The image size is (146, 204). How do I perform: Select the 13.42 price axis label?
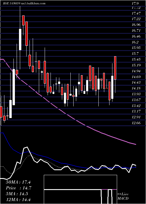click(136, 105)
